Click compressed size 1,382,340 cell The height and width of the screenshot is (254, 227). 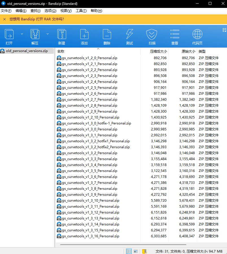pos(159,100)
